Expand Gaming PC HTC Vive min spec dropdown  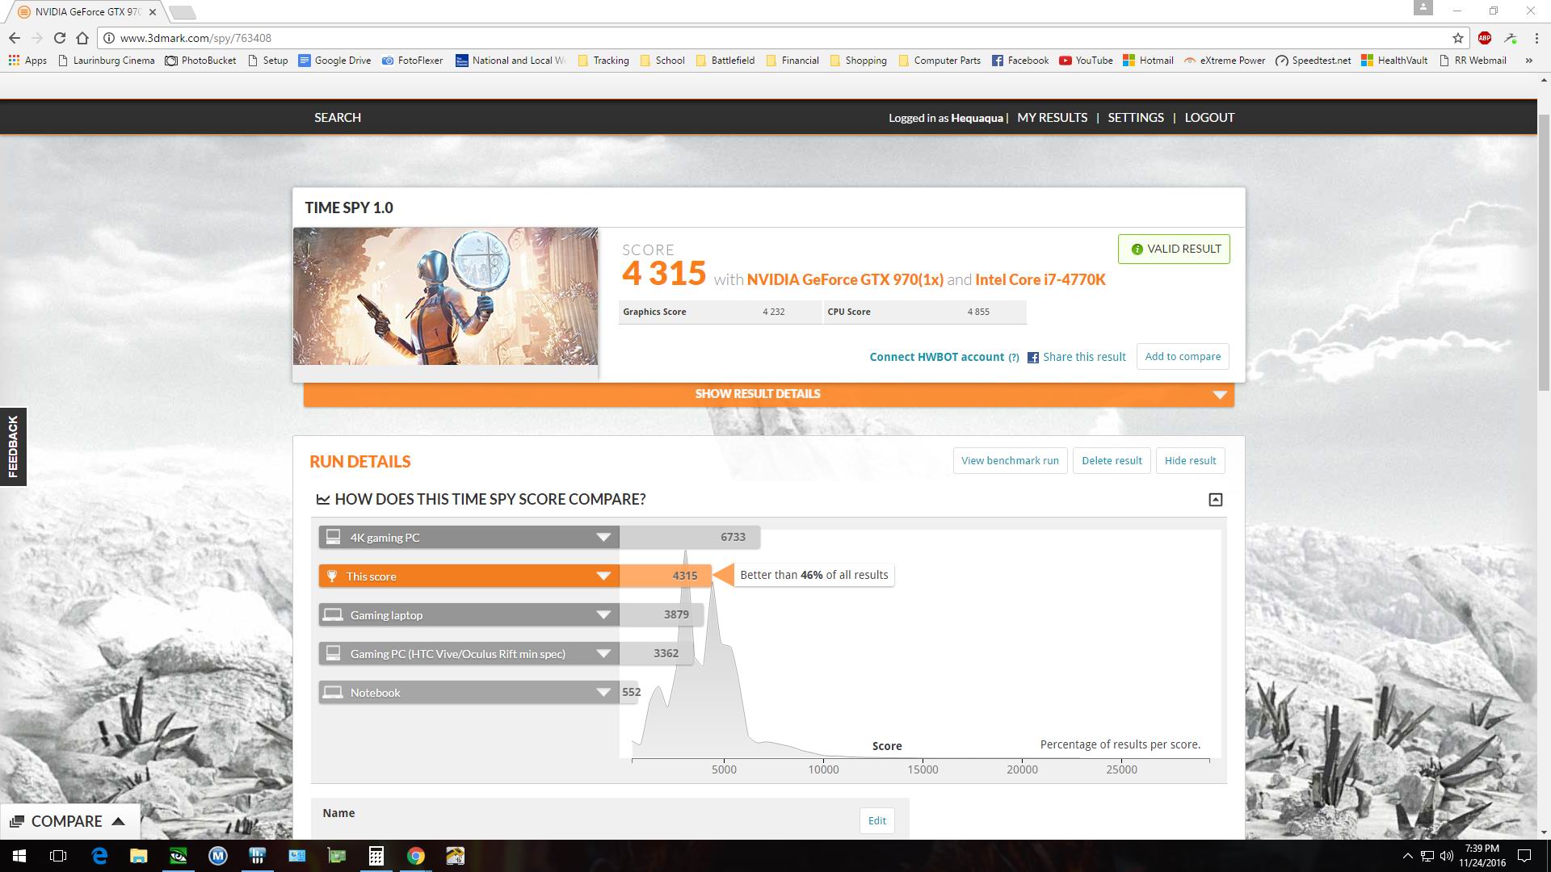(603, 654)
